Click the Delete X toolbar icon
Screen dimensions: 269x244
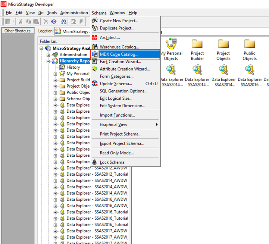tap(46, 21)
